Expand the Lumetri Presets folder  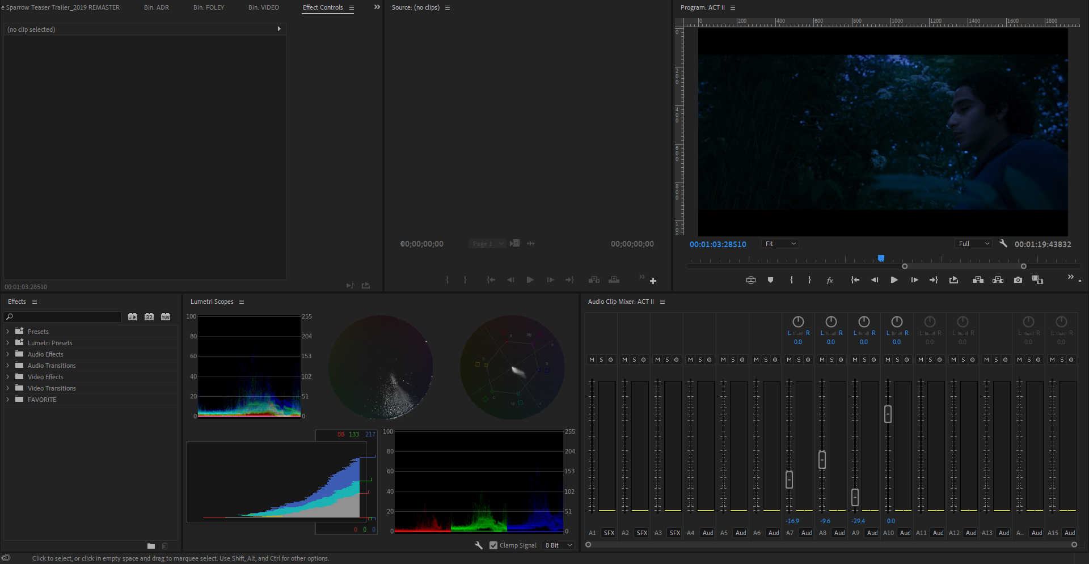[x=7, y=343]
